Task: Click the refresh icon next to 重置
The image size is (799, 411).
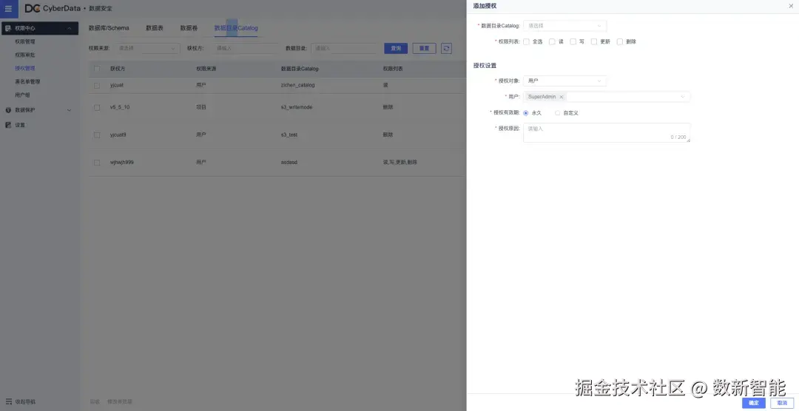Action: click(x=446, y=48)
